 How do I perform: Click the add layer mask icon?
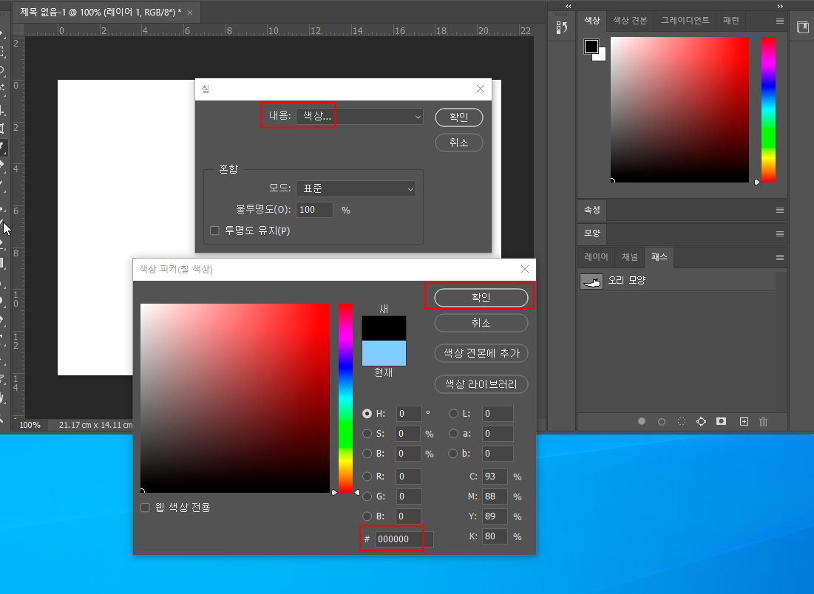721,421
